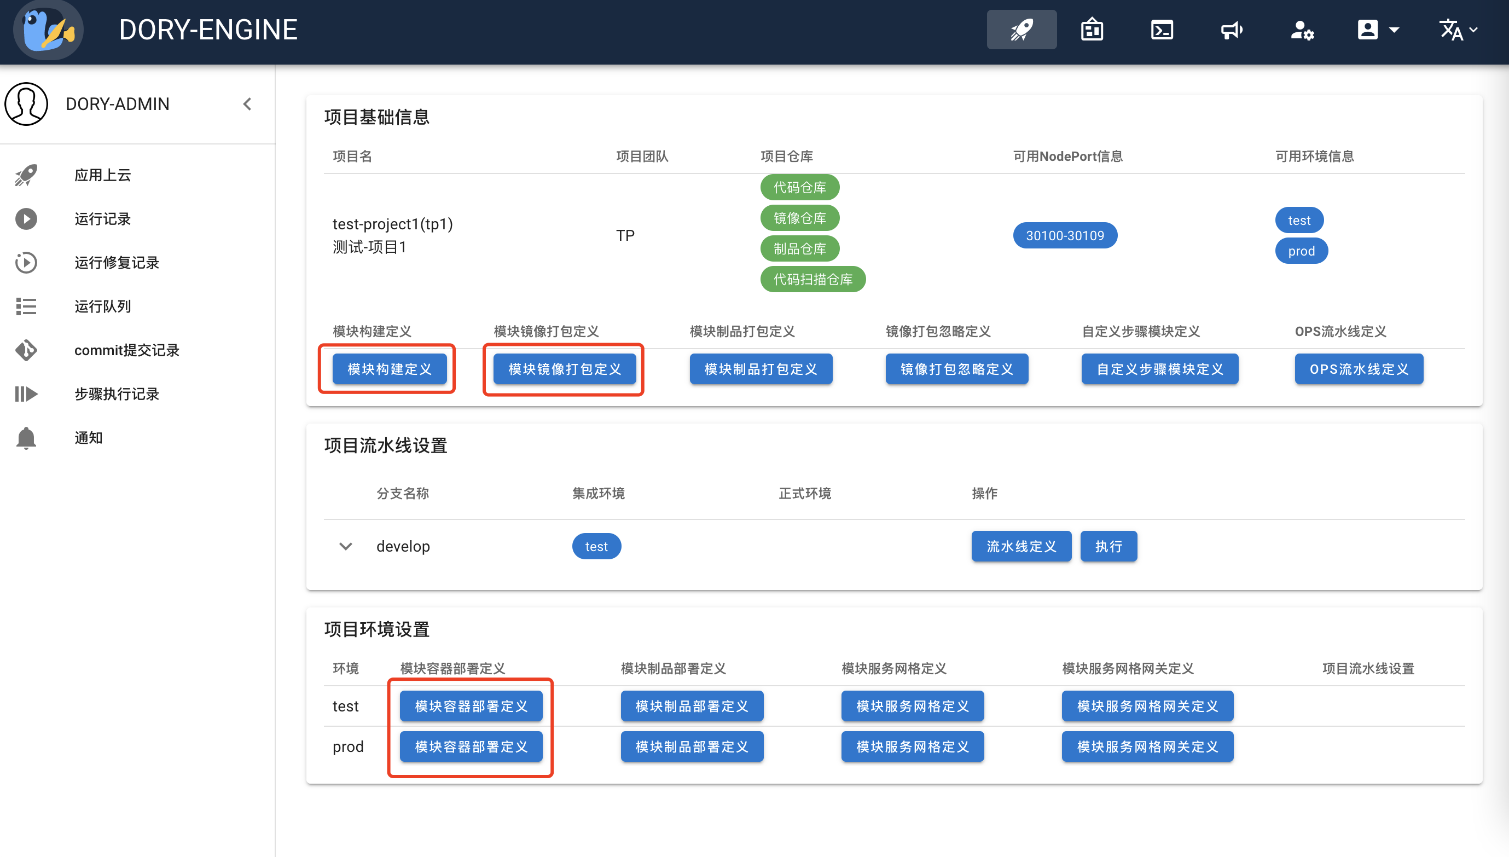This screenshot has width=1509, height=857.
Task: Click the 代码仓库 green repository tag
Action: 800,187
